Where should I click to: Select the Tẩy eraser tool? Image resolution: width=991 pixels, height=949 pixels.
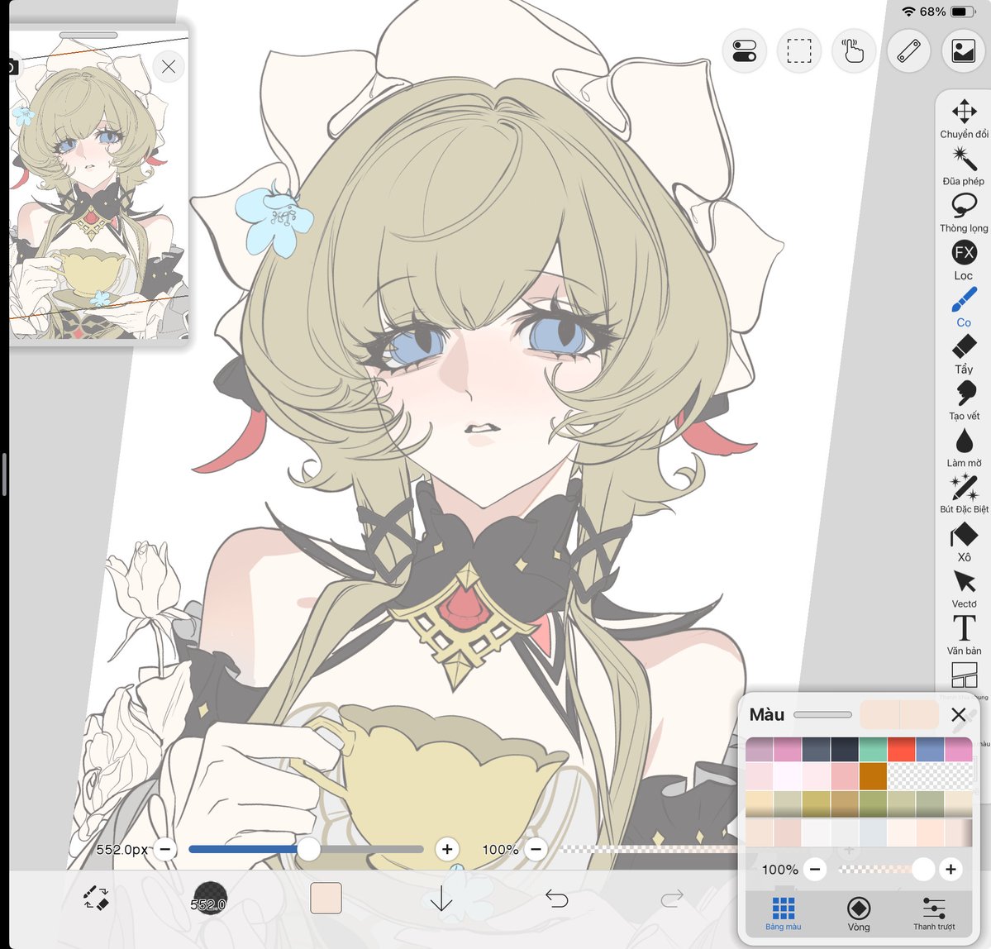tap(964, 354)
